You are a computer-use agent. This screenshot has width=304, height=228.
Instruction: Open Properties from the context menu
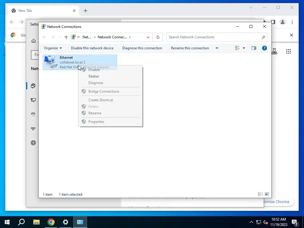[x=96, y=121]
